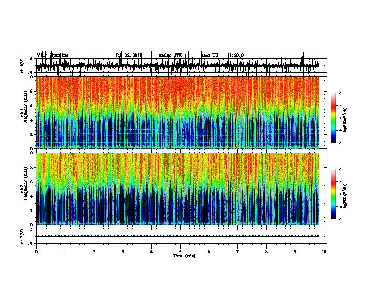Click the "-7" label on ch.2 color scale
Screen dimensions: 365x282
point(340,219)
